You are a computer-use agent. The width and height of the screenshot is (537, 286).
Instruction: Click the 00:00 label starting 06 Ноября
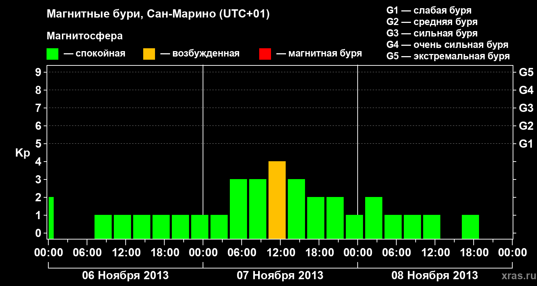(48, 252)
